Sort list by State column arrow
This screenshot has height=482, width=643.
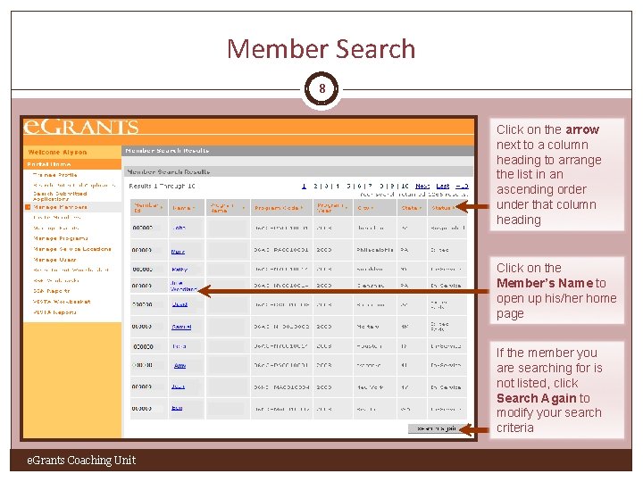point(421,208)
